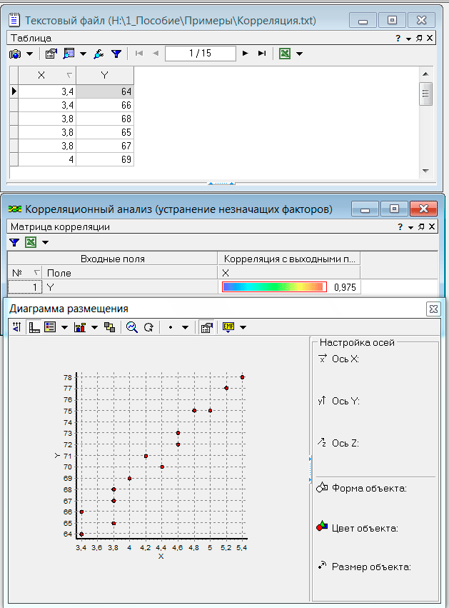Viewport: 449px width, 608px height.
Task: Pin the Таблица panel with the pushpin icon
Action: tap(419, 38)
